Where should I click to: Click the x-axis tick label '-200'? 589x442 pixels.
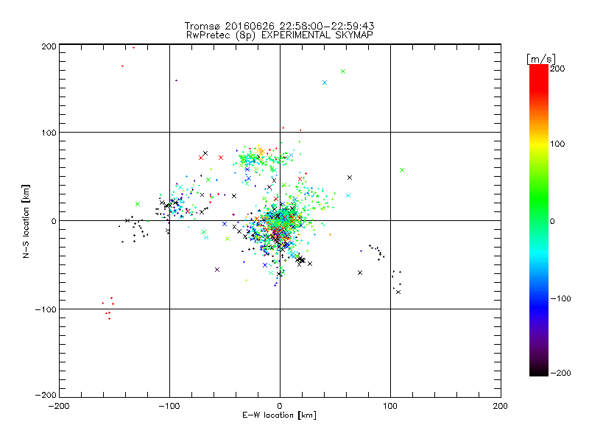[59, 406]
